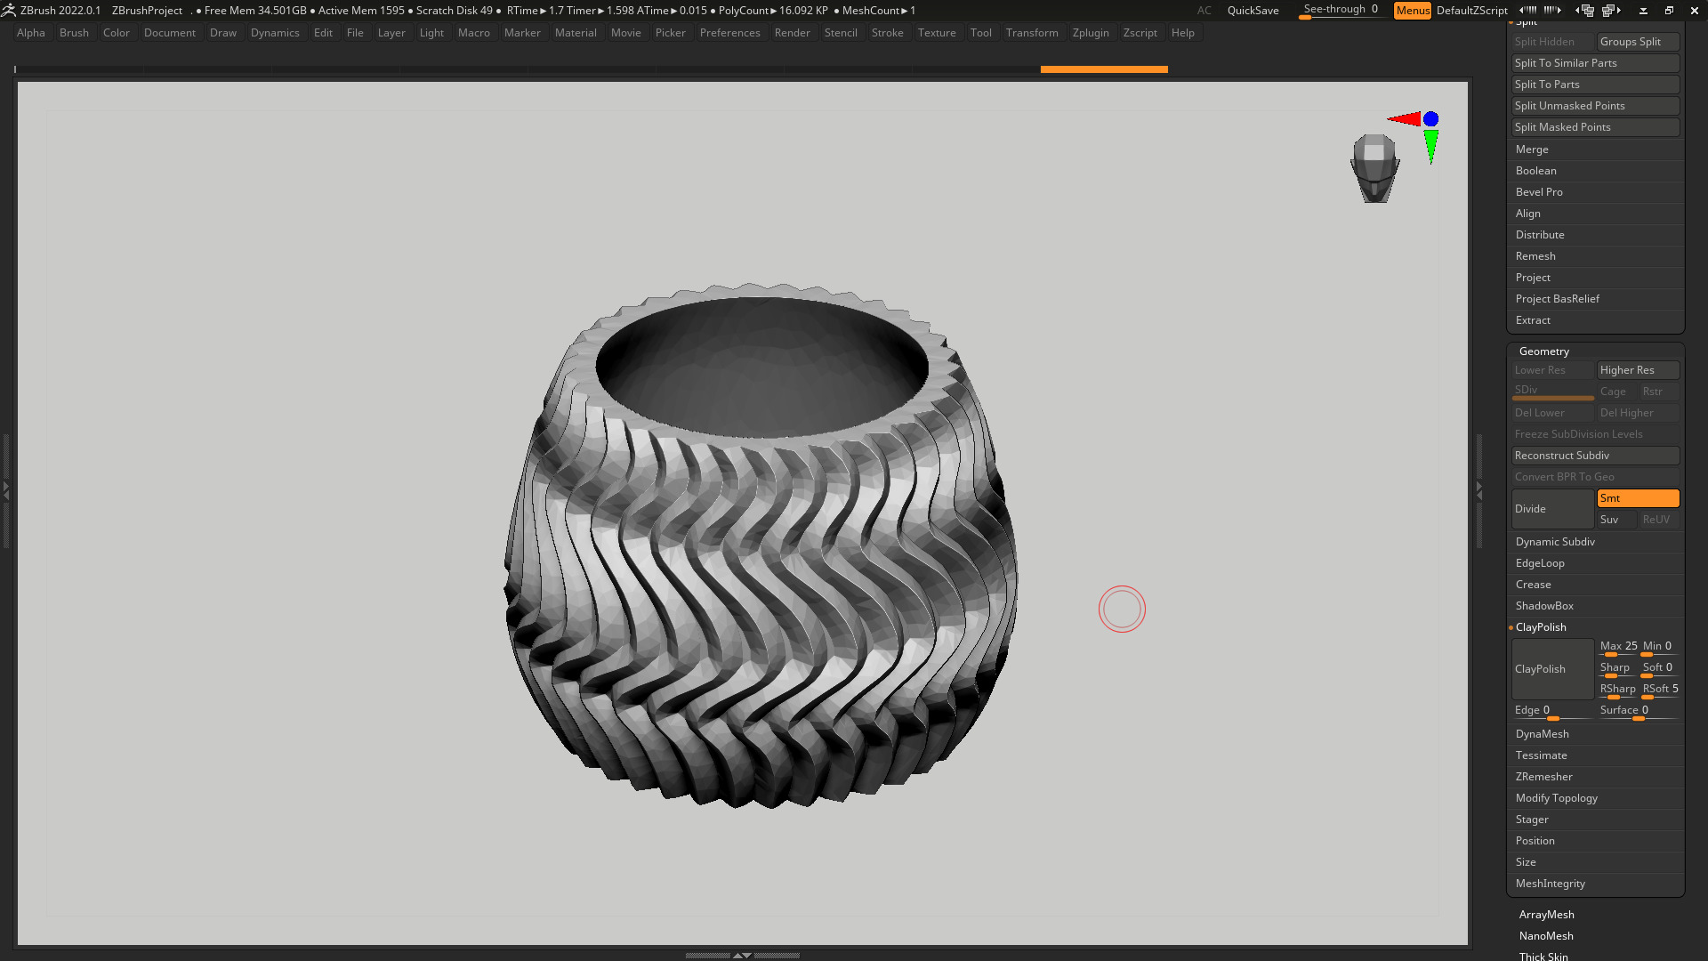Click the Higher Res button
1708x961 pixels.
point(1638,370)
